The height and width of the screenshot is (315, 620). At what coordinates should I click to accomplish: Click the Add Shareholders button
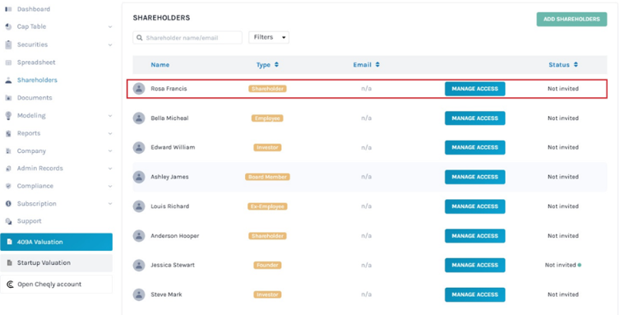click(x=571, y=19)
